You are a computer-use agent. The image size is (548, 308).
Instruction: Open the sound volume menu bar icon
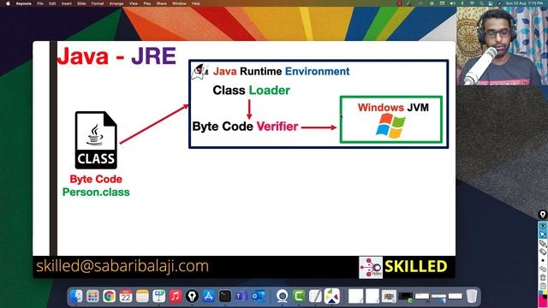click(452, 3)
